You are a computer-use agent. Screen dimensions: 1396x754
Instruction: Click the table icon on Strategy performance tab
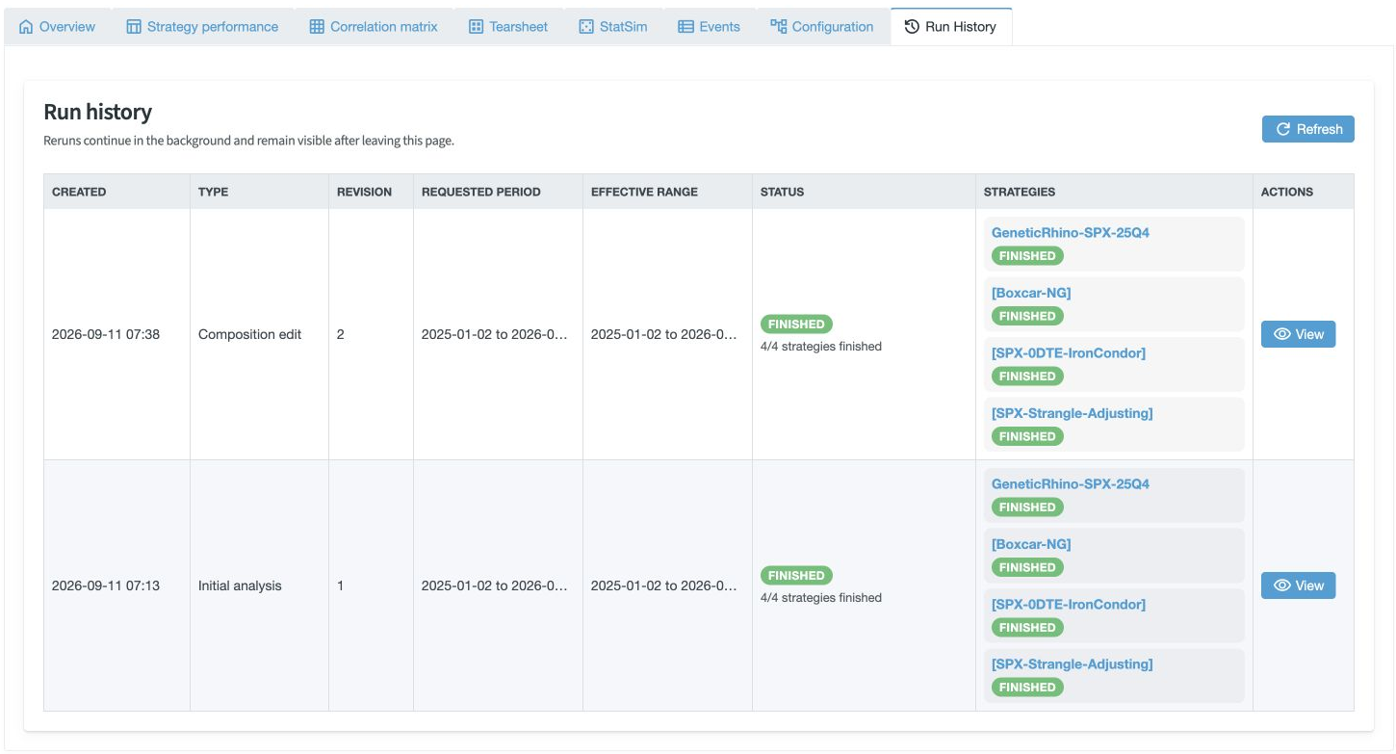point(134,27)
